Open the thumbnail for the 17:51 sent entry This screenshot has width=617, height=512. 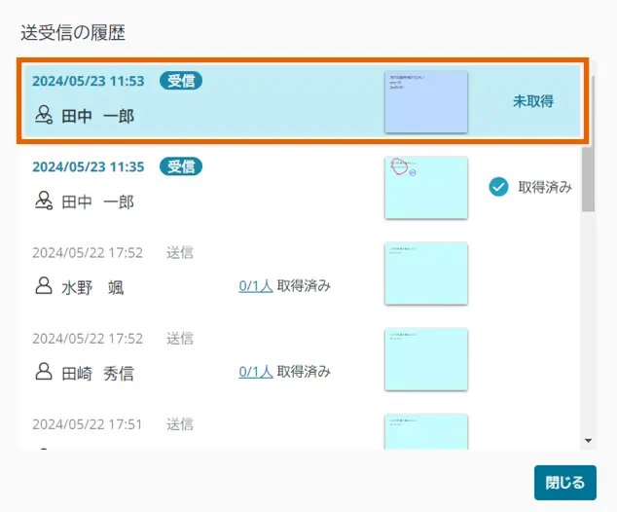pos(426,432)
